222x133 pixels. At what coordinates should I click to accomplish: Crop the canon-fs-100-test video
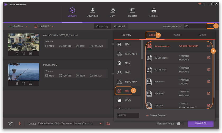click(24, 54)
